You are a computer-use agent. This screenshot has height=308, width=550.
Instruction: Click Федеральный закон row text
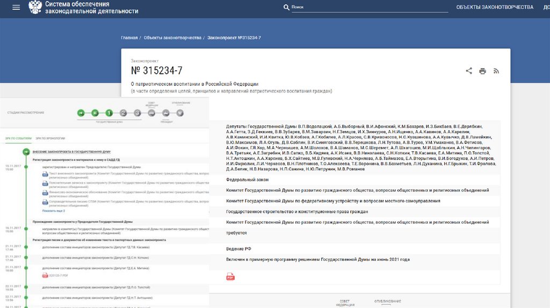click(247, 180)
